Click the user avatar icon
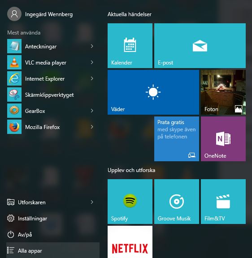The width and height of the screenshot is (252, 258). tap(14, 14)
